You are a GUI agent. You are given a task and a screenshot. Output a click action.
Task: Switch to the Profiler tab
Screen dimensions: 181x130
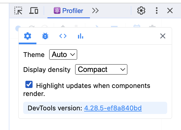click(x=69, y=11)
